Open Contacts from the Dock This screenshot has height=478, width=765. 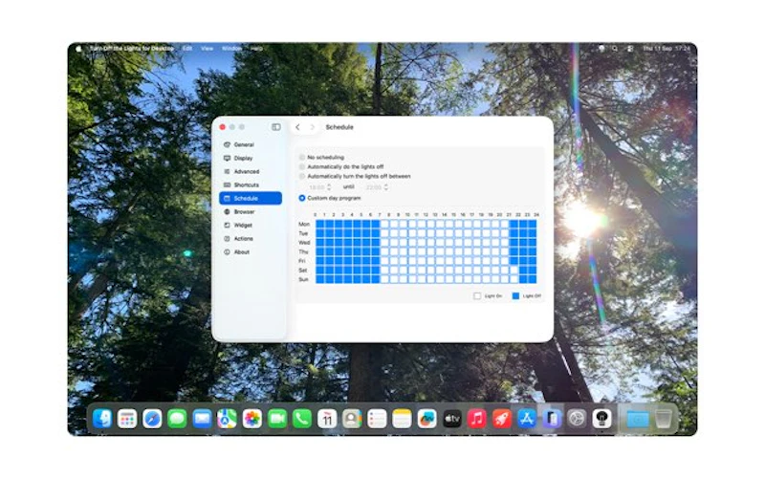coord(352,419)
